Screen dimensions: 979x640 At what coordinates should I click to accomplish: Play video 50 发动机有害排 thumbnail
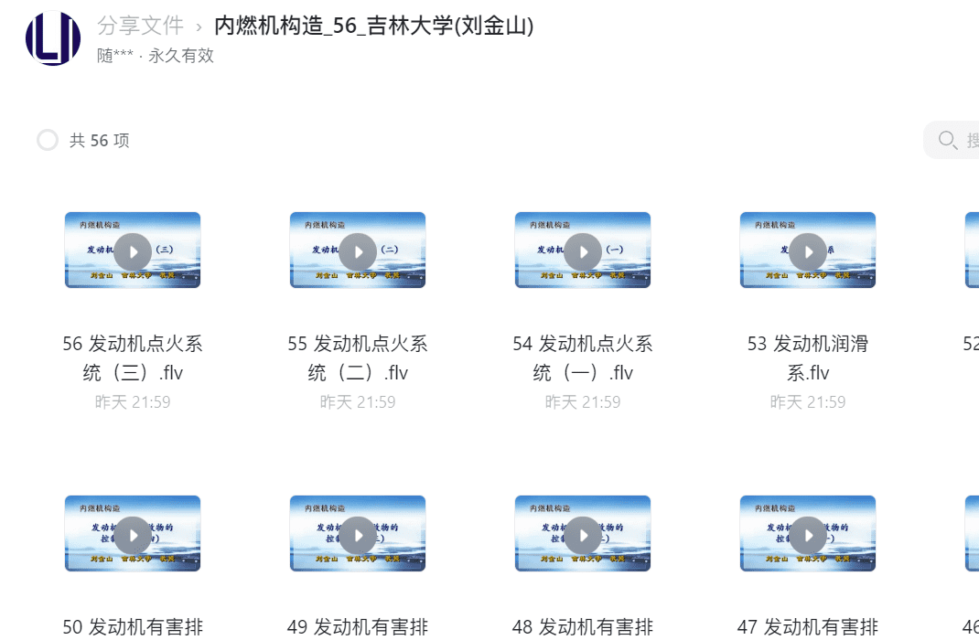pos(133,535)
